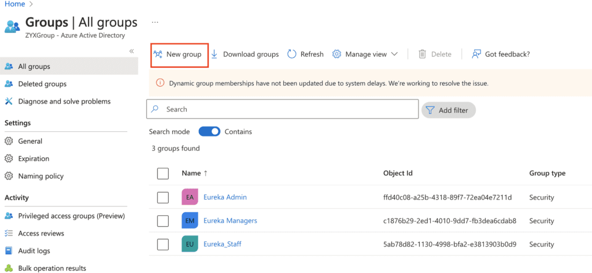Click Object Id starting 5ab78d82
This screenshot has height=273, width=592.
tap(450, 244)
